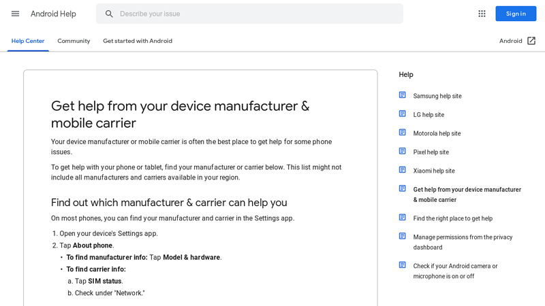Switch to the Community tab
The height and width of the screenshot is (306, 545).
pyautogui.click(x=74, y=41)
